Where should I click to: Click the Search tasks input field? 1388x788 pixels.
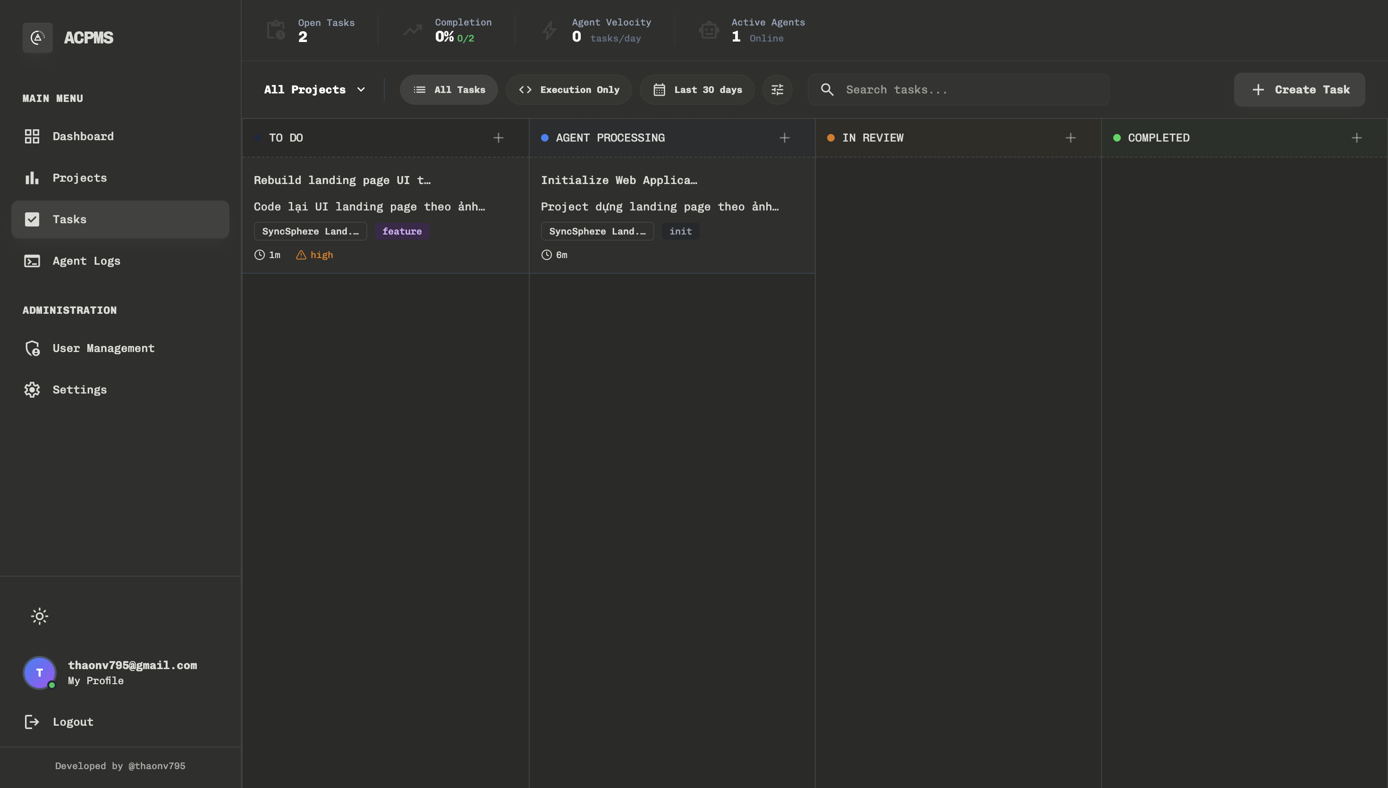[958, 89]
